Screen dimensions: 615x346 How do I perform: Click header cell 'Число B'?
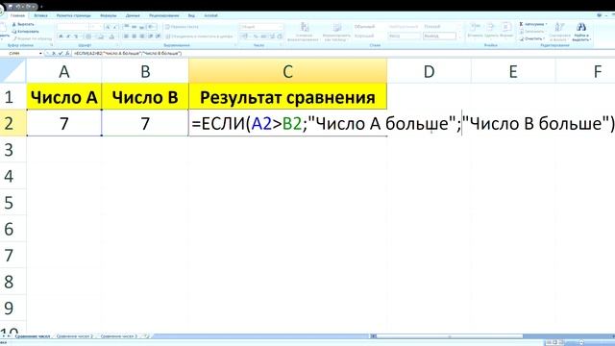click(x=145, y=97)
